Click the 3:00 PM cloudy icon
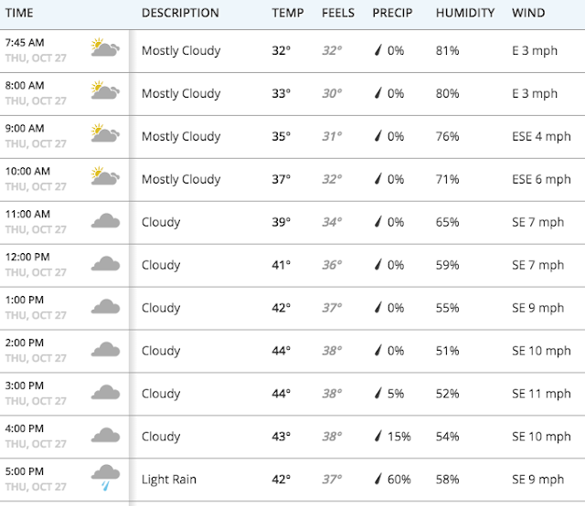The width and height of the screenshot is (585, 506). [106, 392]
